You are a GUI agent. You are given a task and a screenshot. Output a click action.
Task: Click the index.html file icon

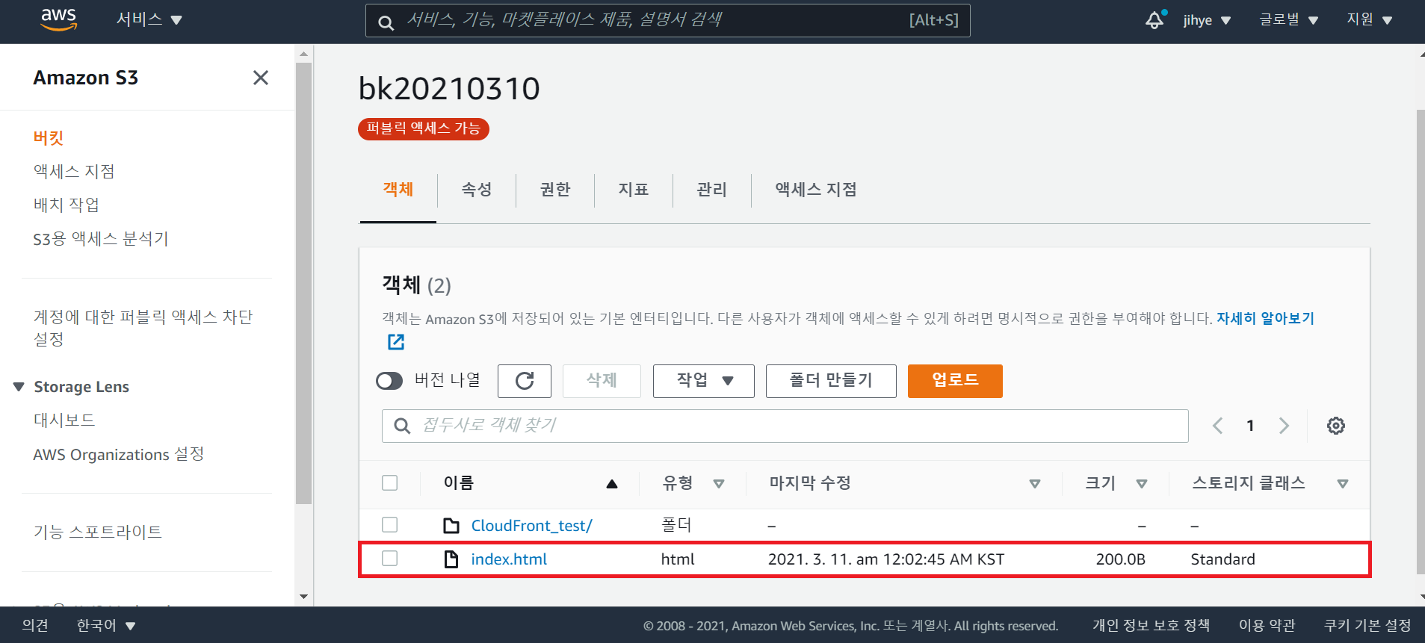tap(451, 559)
